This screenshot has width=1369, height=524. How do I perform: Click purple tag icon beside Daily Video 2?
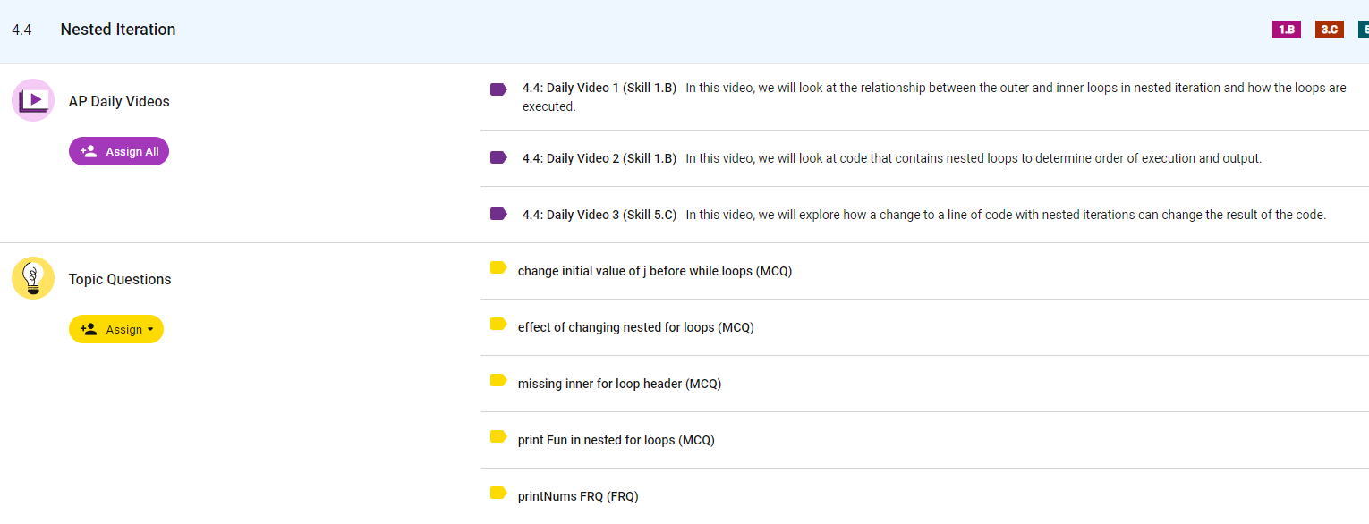[498, 158]
